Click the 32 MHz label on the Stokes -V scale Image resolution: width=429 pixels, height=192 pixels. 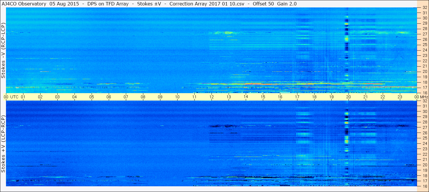425,8
